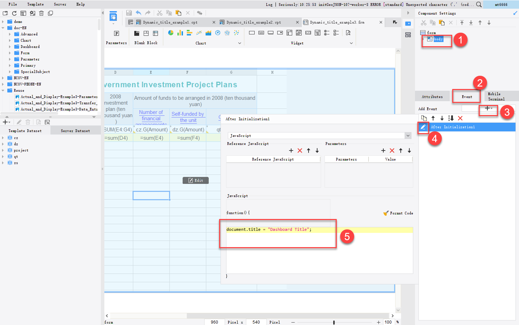Remove parameter with red X in Parameters
The width and height of the screenshot is (519, 325).
point(392,151)
